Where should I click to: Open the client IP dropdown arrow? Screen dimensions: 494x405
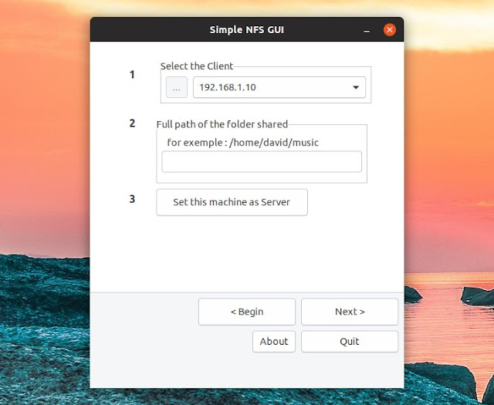[x=356, y=88]
